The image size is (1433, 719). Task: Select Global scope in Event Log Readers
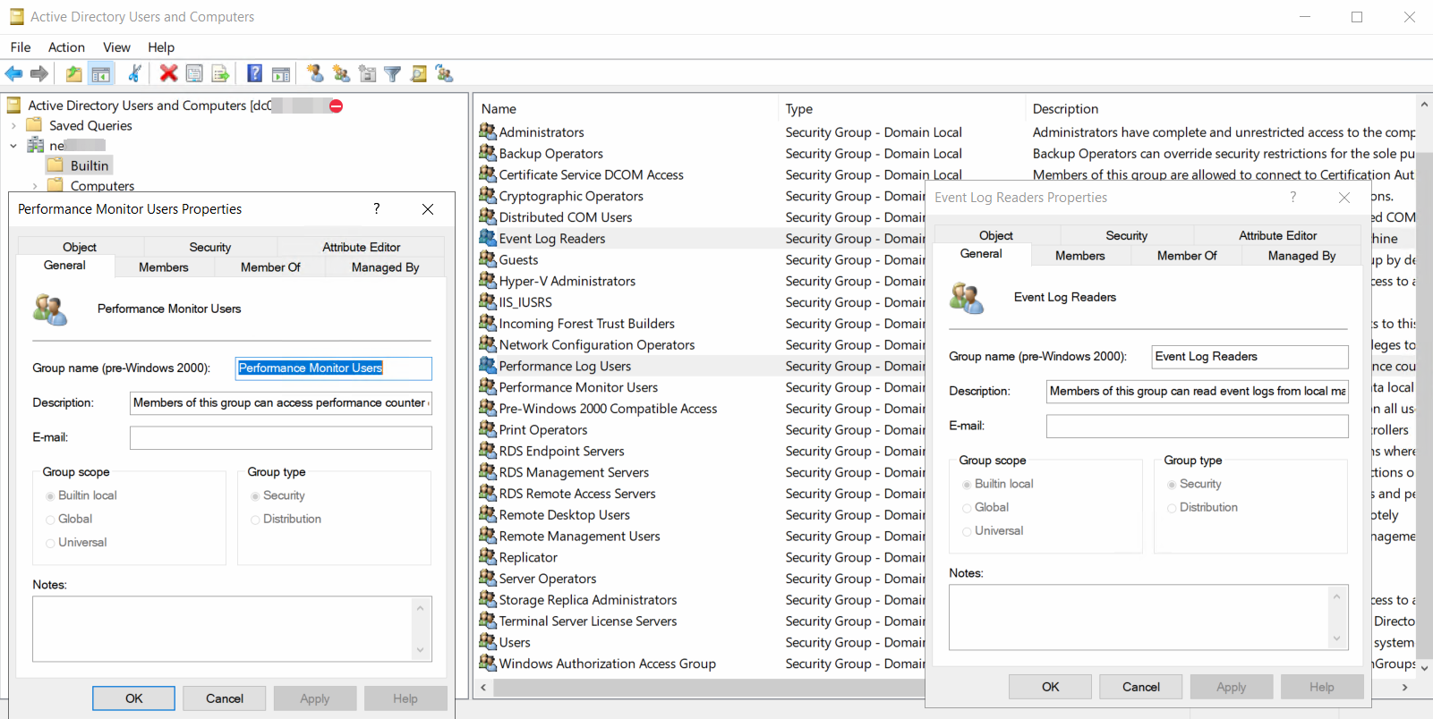click(967, 507)
